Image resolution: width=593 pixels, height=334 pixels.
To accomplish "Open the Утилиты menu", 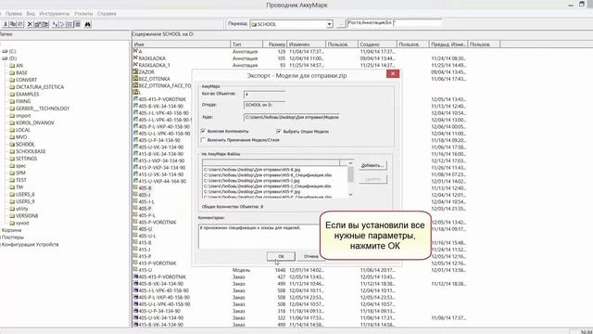I will (x=83, y=13).
